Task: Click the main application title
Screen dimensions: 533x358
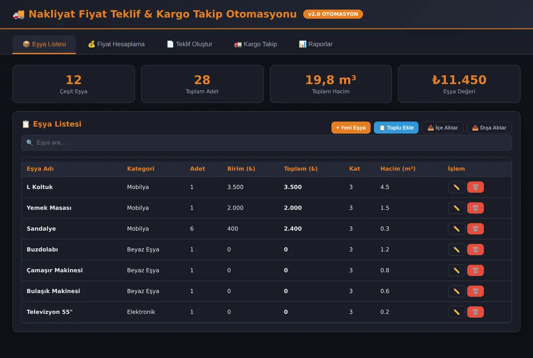Action: pyautogui.click(x=163, y=14)
